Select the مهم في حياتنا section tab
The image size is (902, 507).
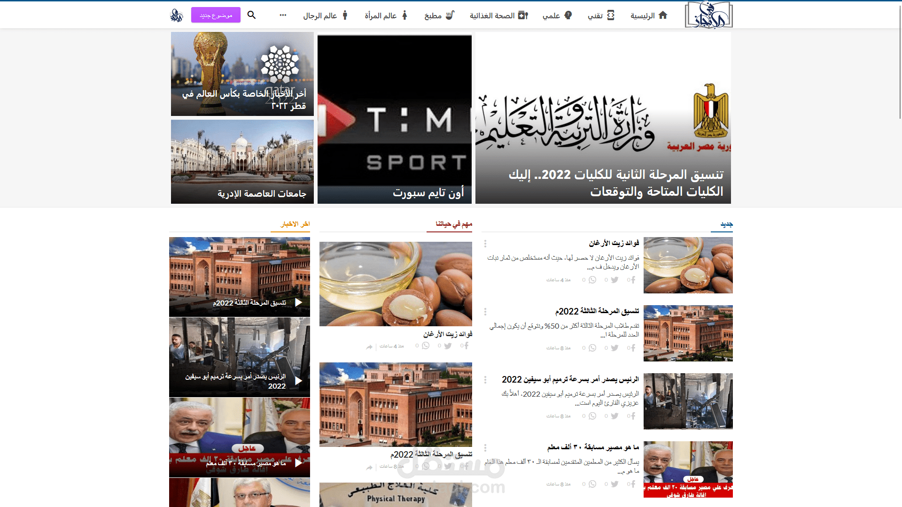point(454,224)
